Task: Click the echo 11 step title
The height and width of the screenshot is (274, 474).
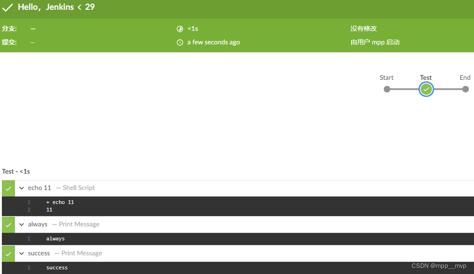Action: click(x=40, y=188)
